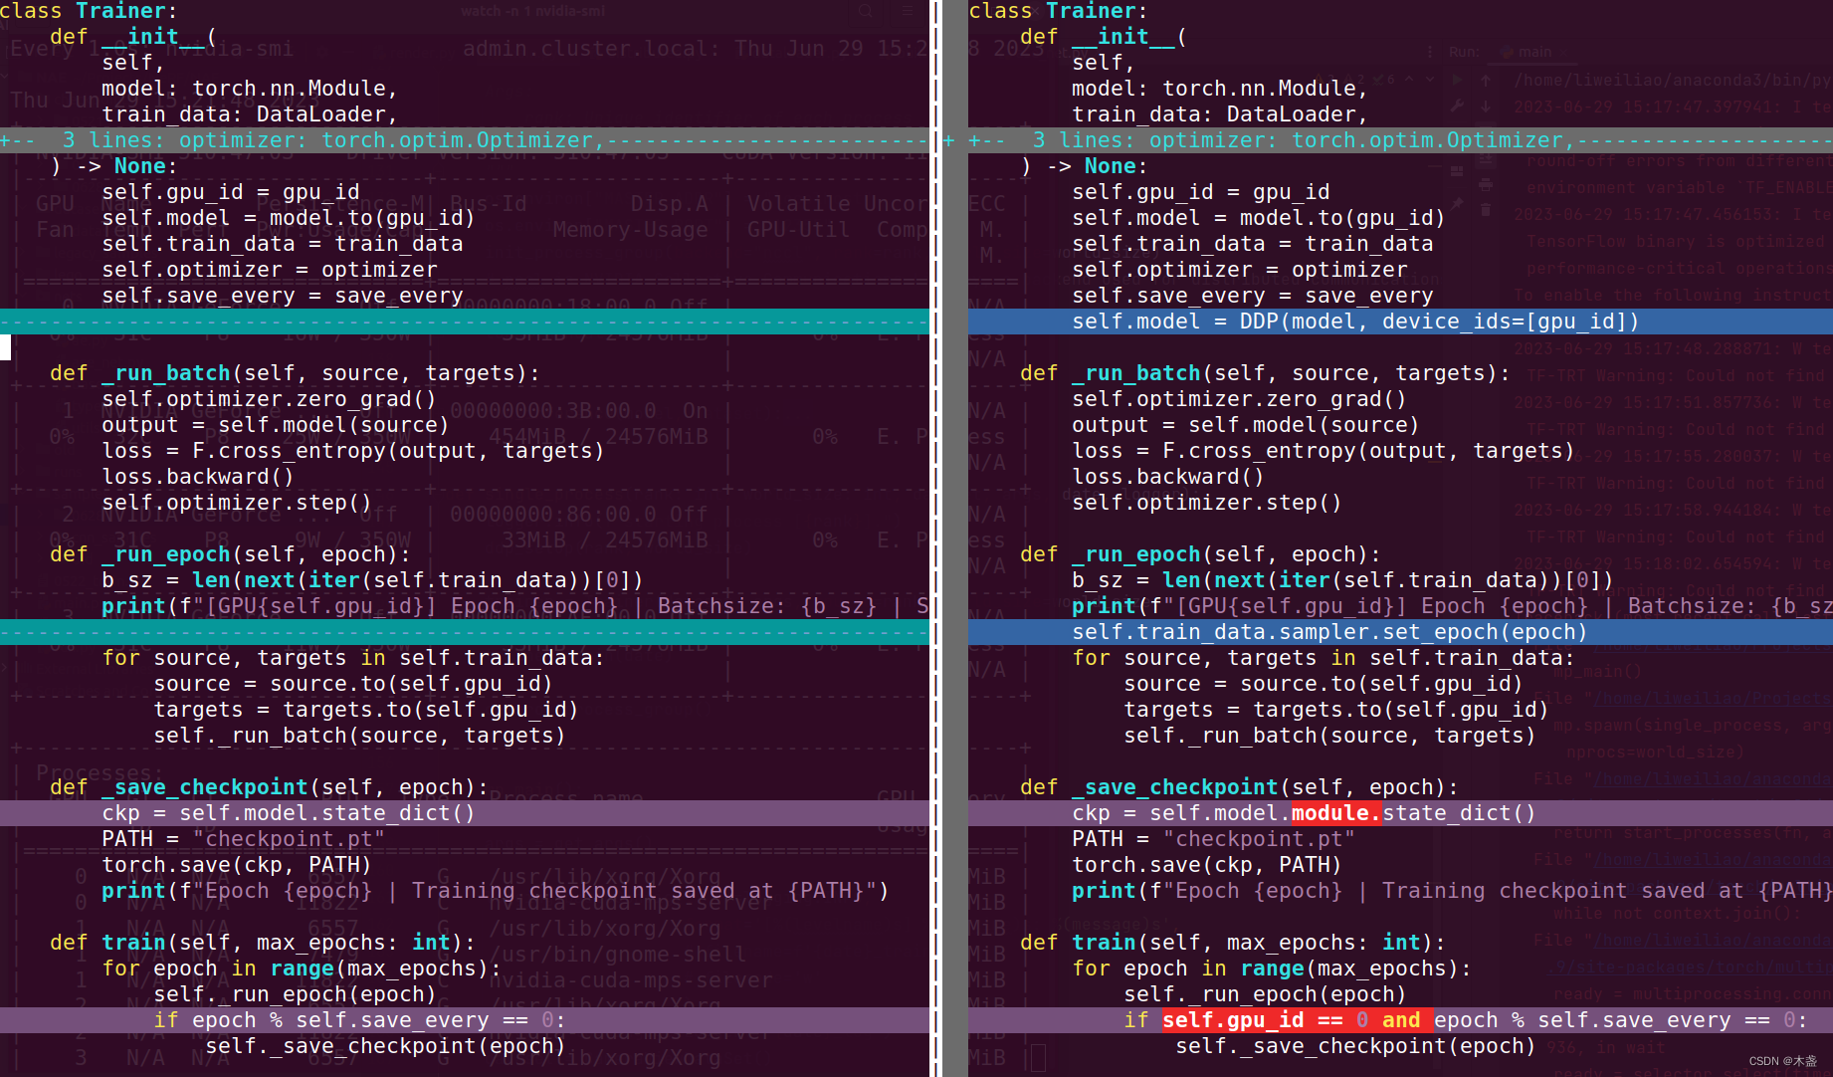Click 'def __init__(' in the left diff pane
This screenshot has height=1077, width=1833.
[133, 37]
